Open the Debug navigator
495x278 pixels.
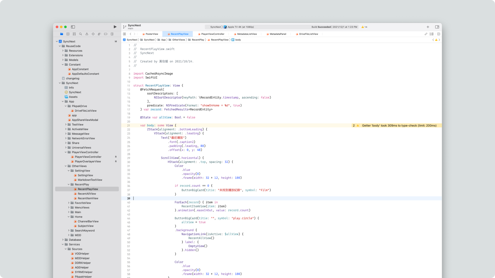pos(99,34)
